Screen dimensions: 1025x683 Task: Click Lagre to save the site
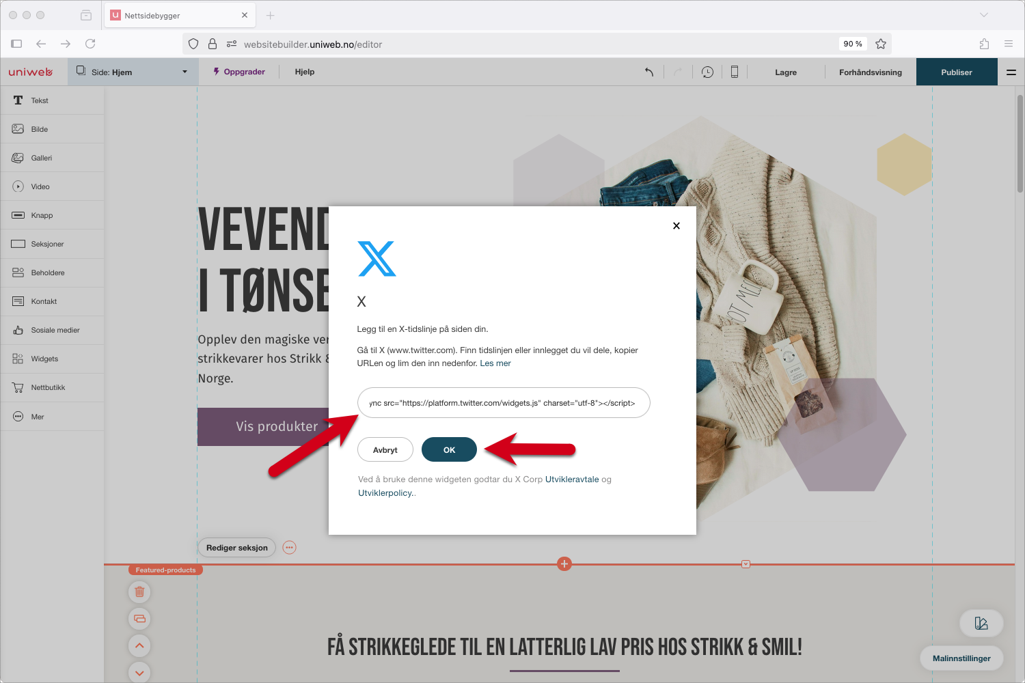786,72
